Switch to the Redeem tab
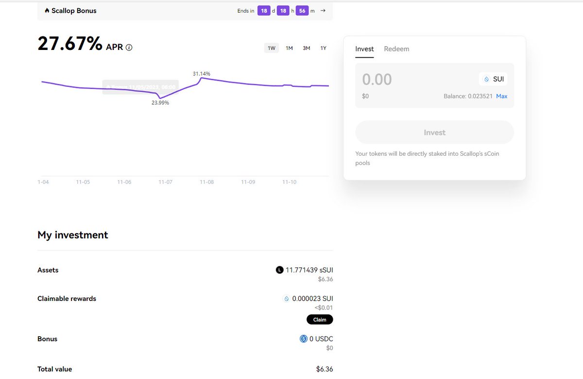 tap(396, 49)
